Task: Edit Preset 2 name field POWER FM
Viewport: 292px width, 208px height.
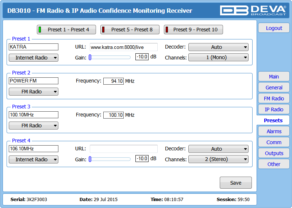Action: pos(34,81)
